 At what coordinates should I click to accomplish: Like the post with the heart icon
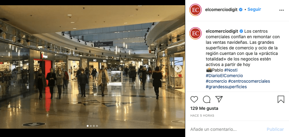pyautogui.click(x=194, y=99)
